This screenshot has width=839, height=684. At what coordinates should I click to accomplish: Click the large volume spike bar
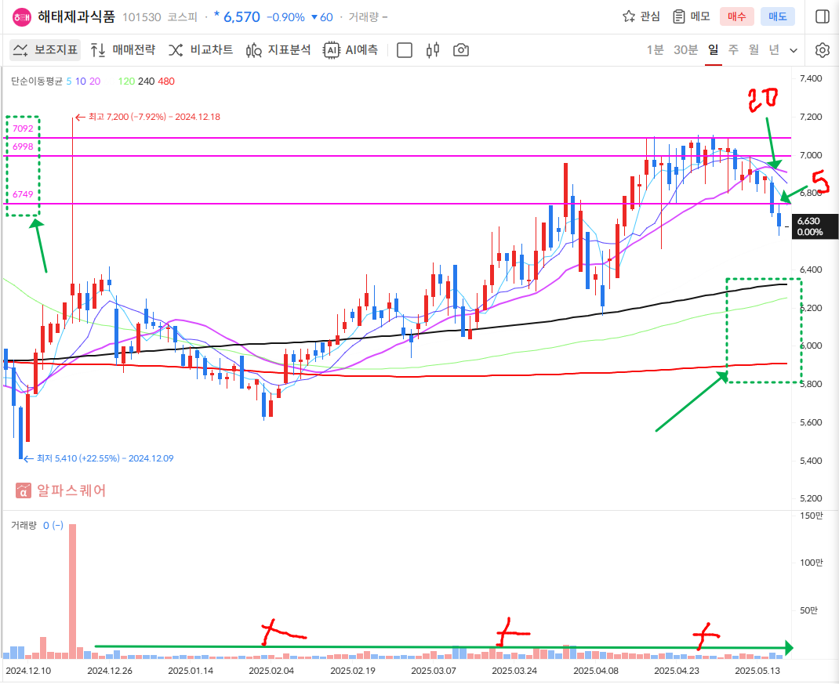73,591
